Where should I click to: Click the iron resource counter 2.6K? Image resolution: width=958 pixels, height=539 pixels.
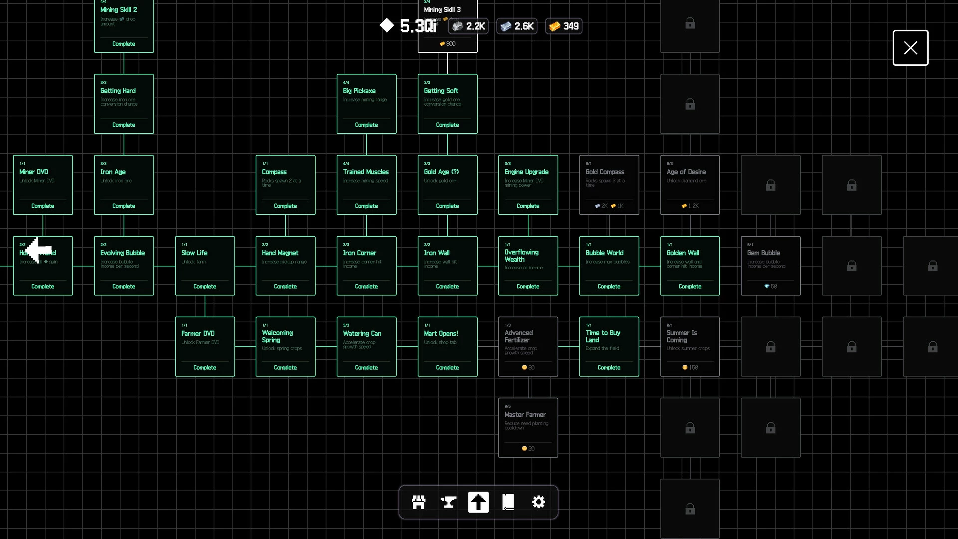(517, 26)
